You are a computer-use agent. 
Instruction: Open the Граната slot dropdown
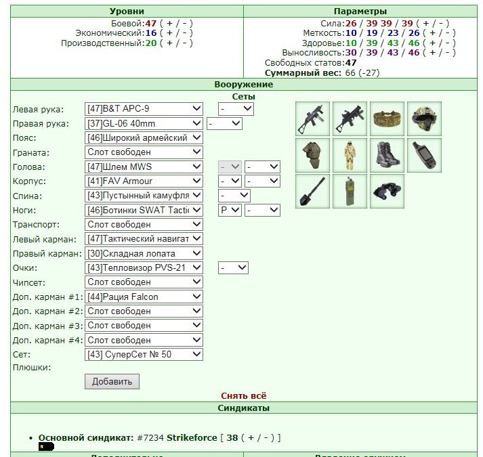click(x=144, y=152)
